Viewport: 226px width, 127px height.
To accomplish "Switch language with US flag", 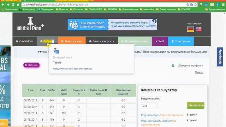I will pyautogui.click(x=198, y=29).
